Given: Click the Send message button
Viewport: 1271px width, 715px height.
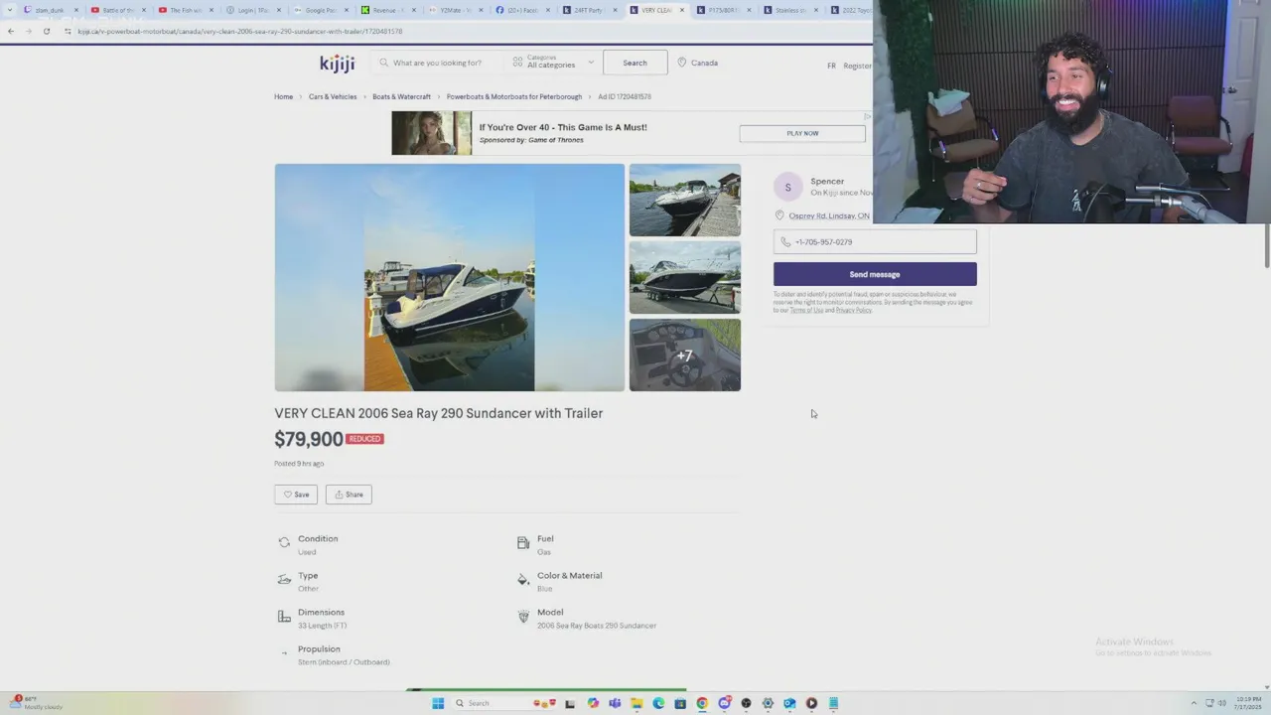Looking at the screenshot, I should 875,274.
